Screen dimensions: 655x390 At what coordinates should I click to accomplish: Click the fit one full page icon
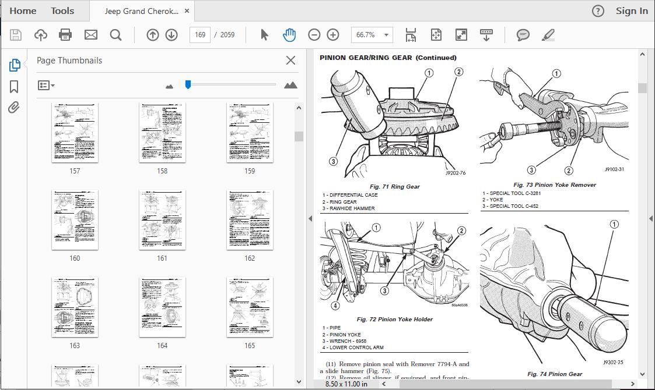pos(436,34)
